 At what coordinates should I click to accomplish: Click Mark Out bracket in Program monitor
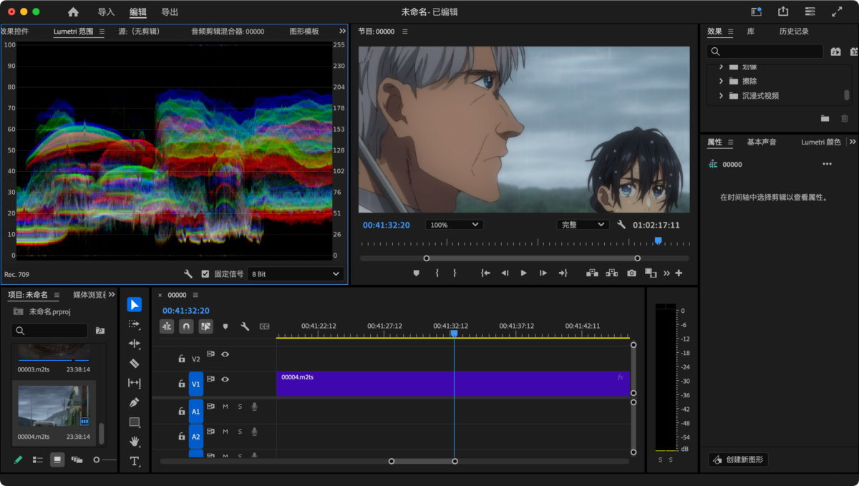click(454, 273)
